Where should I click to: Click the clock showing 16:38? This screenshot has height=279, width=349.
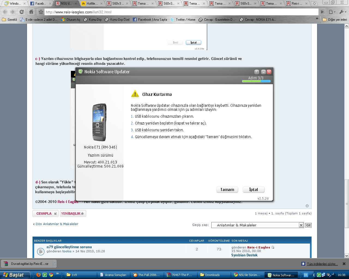[341, 275]
